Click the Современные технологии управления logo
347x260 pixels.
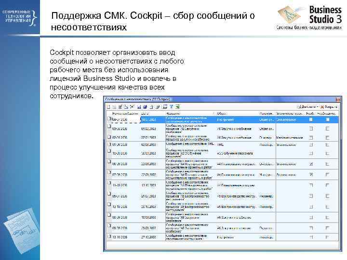(19, 18)
